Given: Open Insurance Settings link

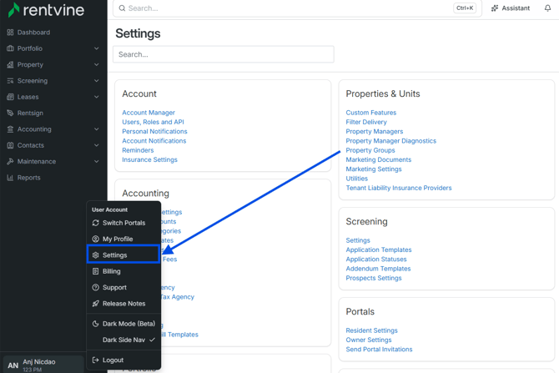Looking at the screenshot, I should click(x=149, y=159).
